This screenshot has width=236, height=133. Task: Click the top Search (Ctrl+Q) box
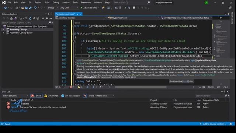[x=132, y=3]
